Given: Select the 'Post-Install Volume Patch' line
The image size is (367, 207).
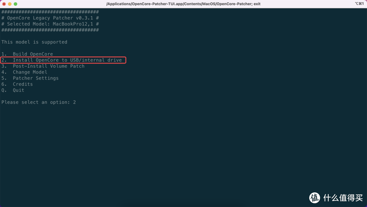Looking at the screenshot, I should tap(43, 66).
